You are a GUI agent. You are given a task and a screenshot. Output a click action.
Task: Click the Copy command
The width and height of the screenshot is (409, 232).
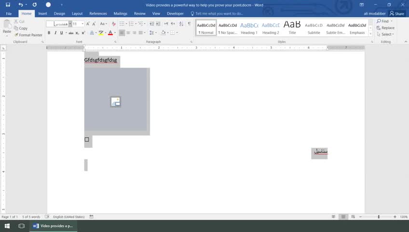click(x=21, y=28)
